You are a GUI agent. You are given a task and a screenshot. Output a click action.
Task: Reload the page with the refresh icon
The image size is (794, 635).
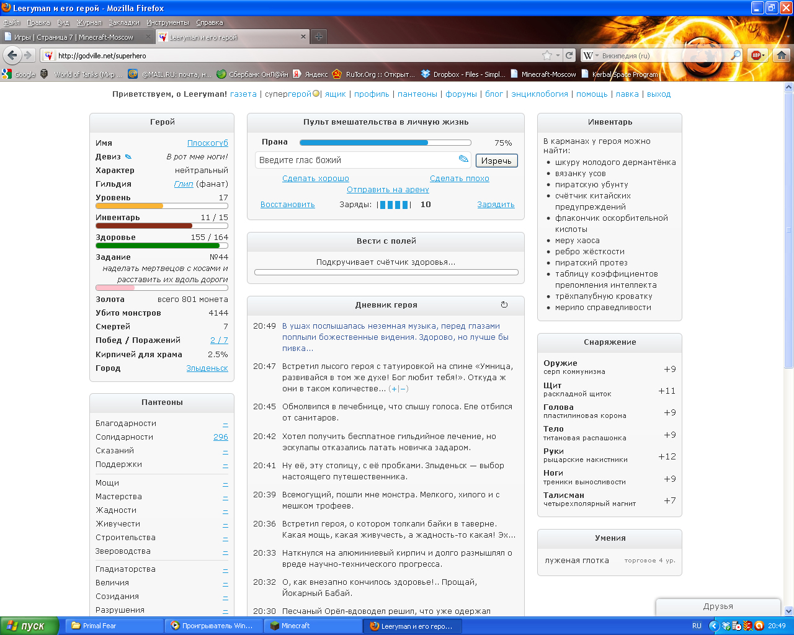pyautogui.click(x=569, y=55)
